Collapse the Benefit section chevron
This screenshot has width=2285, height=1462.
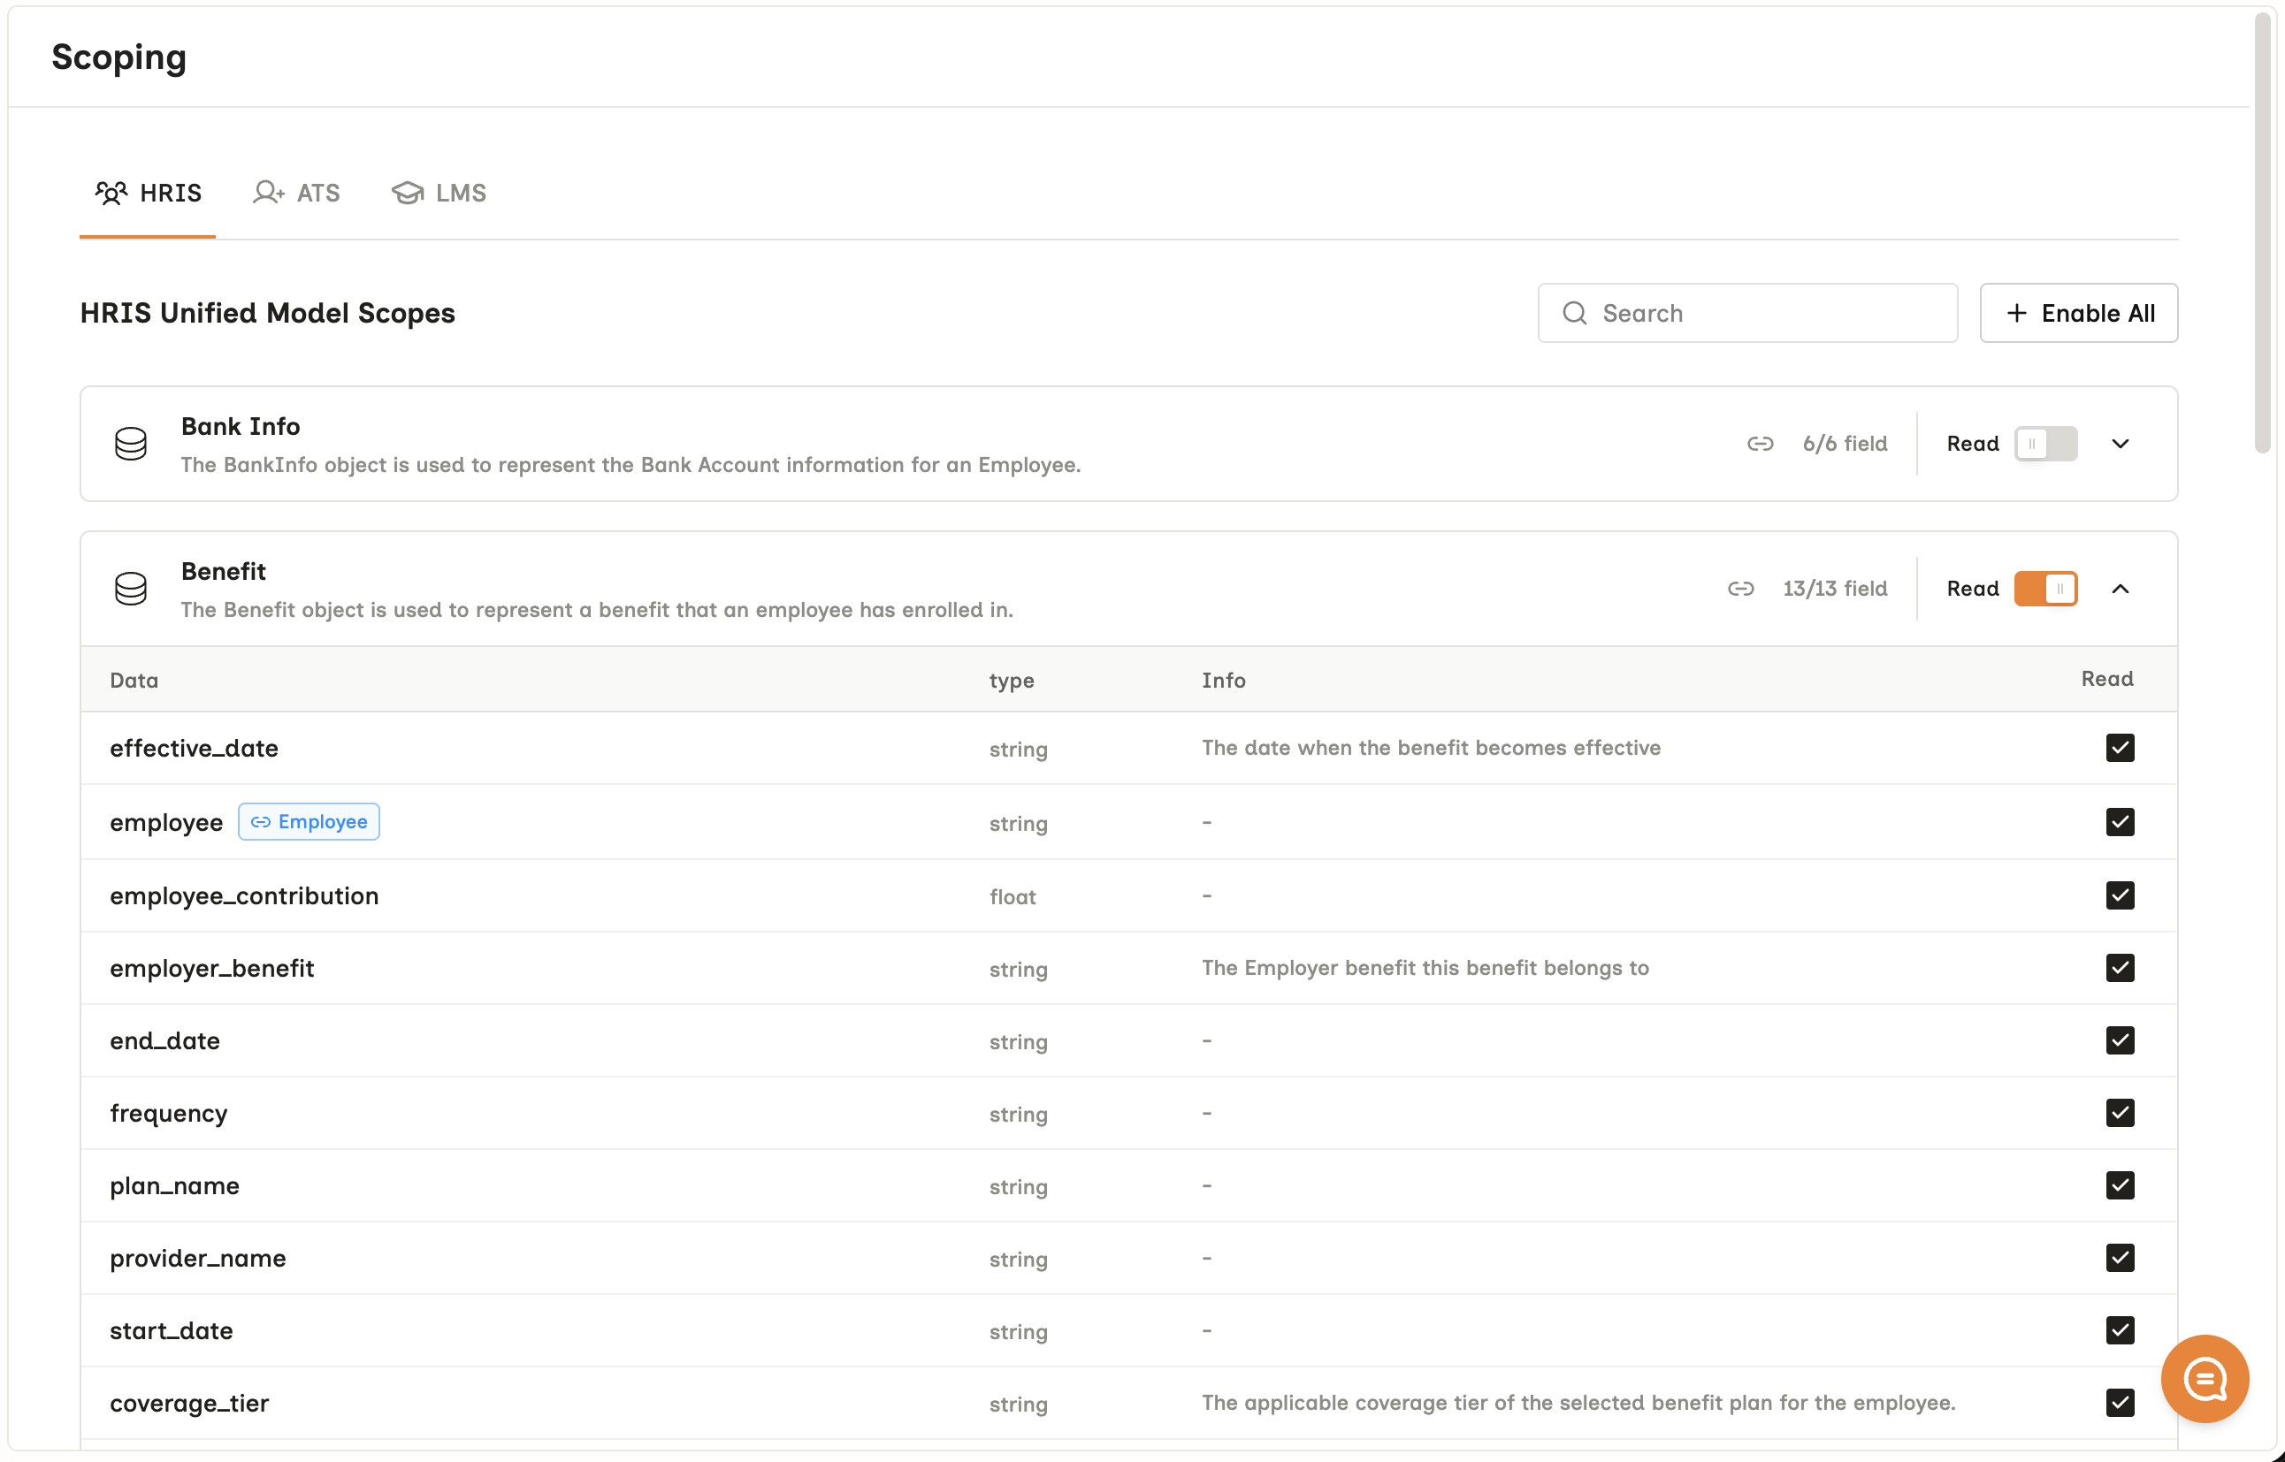[x=2120, y=589]
